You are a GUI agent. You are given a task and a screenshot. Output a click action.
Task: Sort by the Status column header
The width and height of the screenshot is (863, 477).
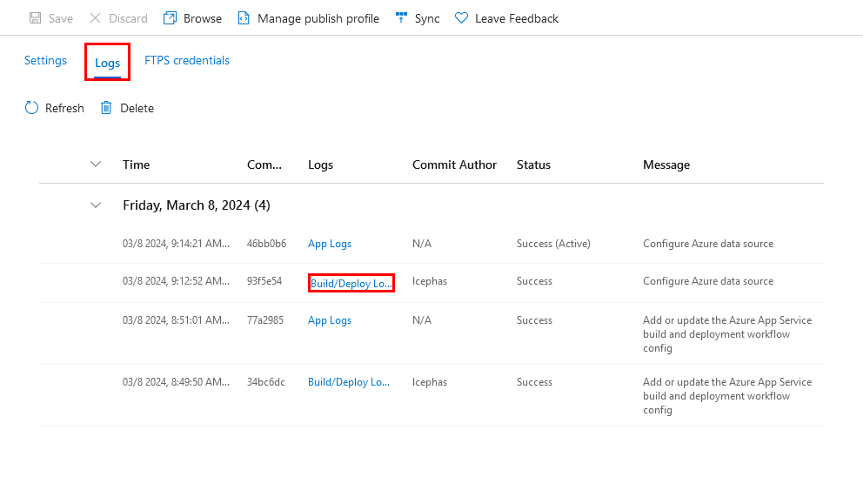pos(533,165)
